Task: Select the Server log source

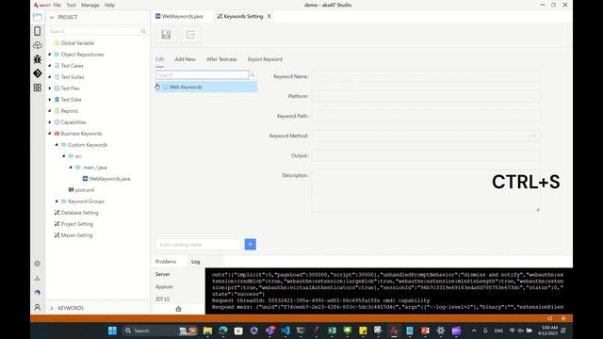Action: click(163, 274)
